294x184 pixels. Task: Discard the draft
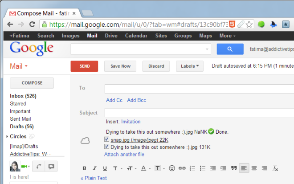click(x=156, y=66)
